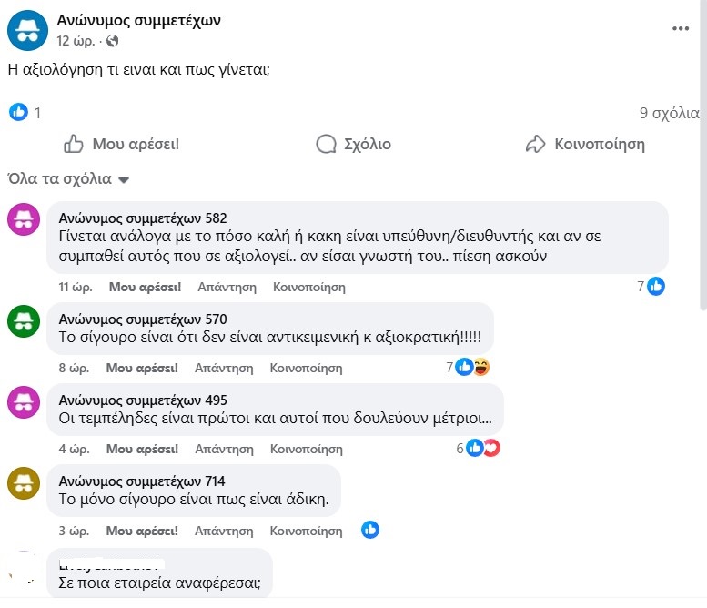The height and width of the screenshot is (608, 707).
Task: Toggle 'Μου αρέσει!' on the main post
Action: tap(121, 144)
